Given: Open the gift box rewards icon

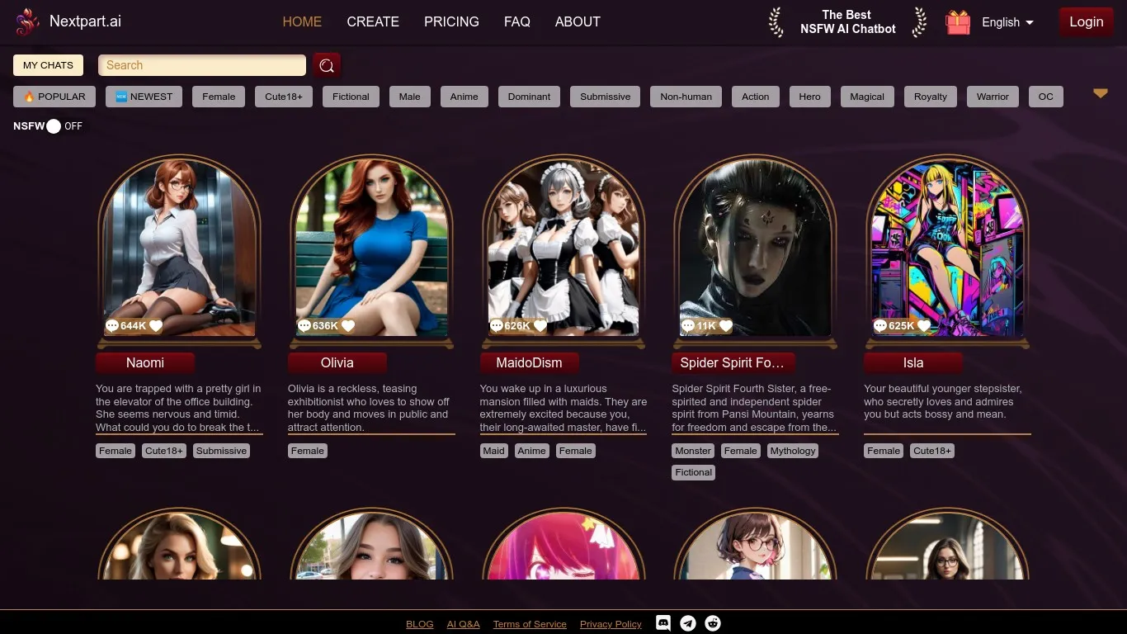Looking at the screenshot, I should coord(958,22).
